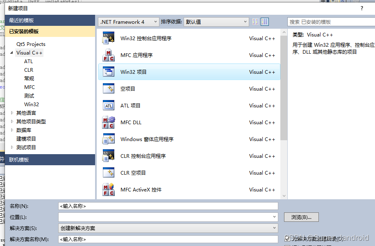Expand the 数据库 tree node
Viewport: 375px width, 246px height.
coord(12,130)
